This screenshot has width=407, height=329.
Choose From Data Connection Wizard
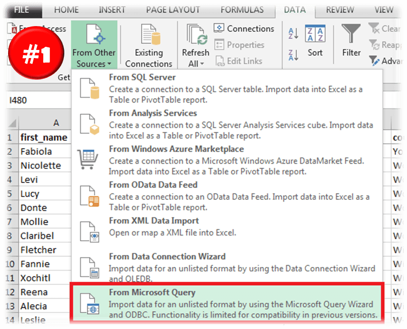click(227, 267)
